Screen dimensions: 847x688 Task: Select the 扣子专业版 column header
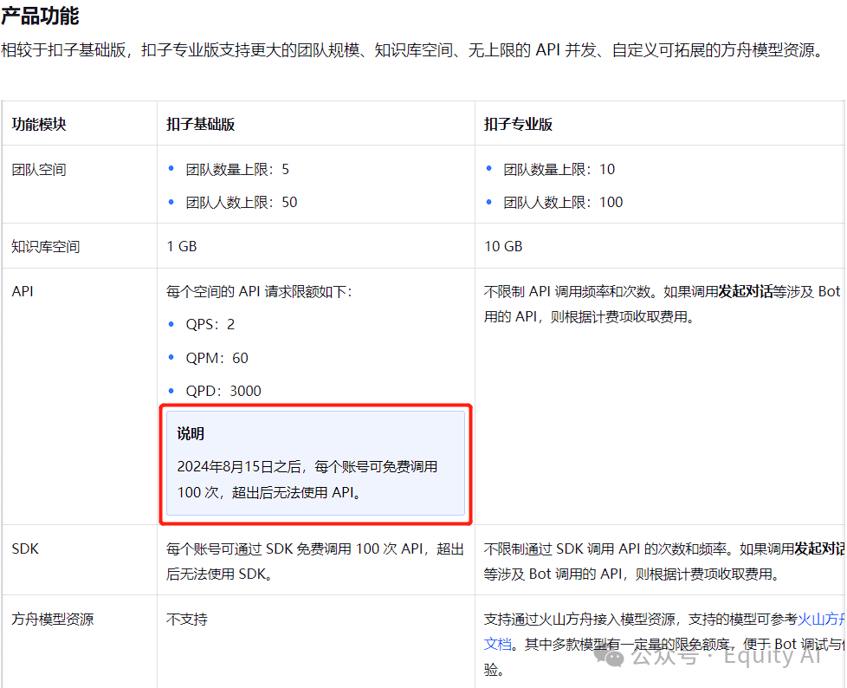pos(518,124)
